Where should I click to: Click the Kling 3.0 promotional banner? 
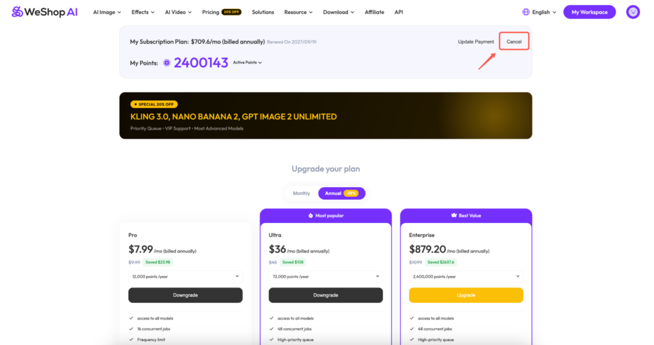pos(326,116)
